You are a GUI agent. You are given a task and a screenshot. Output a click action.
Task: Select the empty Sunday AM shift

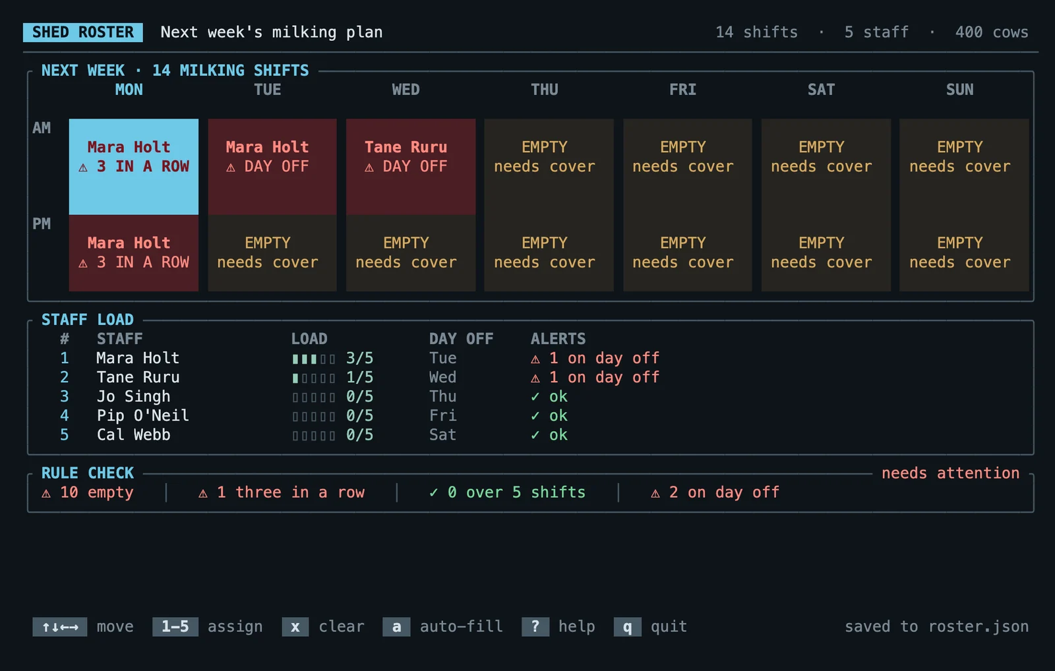tap(965, 167)
